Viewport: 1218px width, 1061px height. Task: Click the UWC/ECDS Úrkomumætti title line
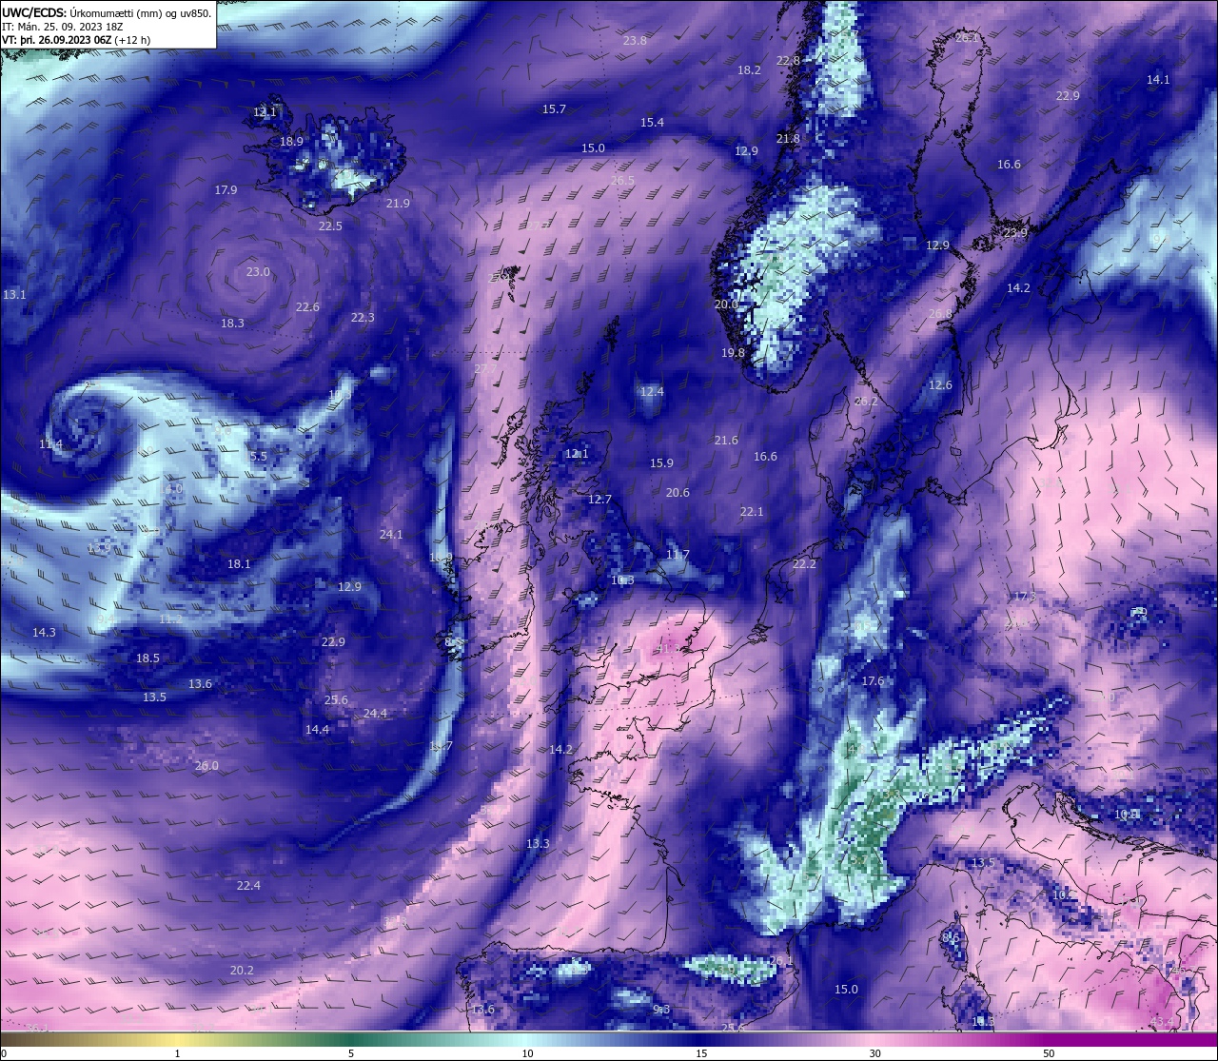point(107,13)
